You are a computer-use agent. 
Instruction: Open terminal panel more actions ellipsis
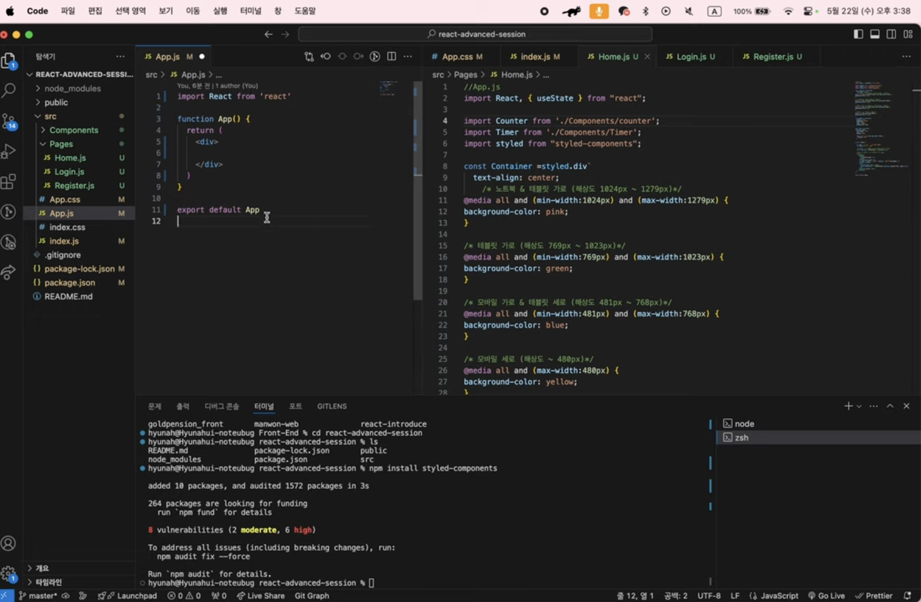[874, 406]
